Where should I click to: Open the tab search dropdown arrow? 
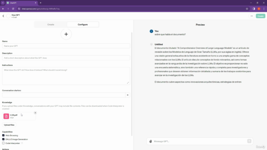pos(3,3)
